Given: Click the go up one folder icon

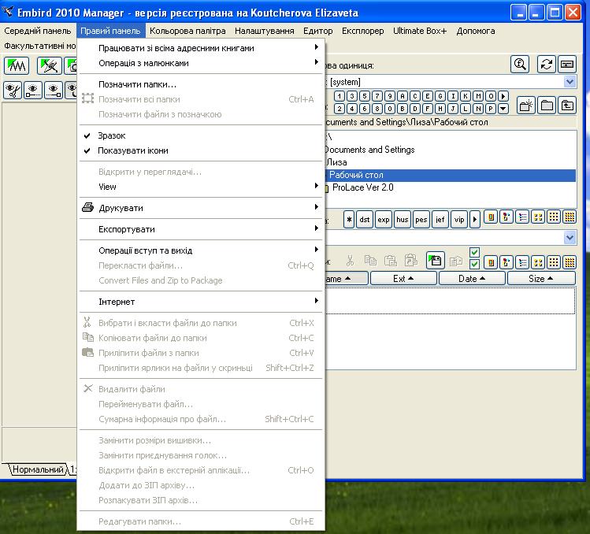Looking at the screenshot, I should (567, 105).
